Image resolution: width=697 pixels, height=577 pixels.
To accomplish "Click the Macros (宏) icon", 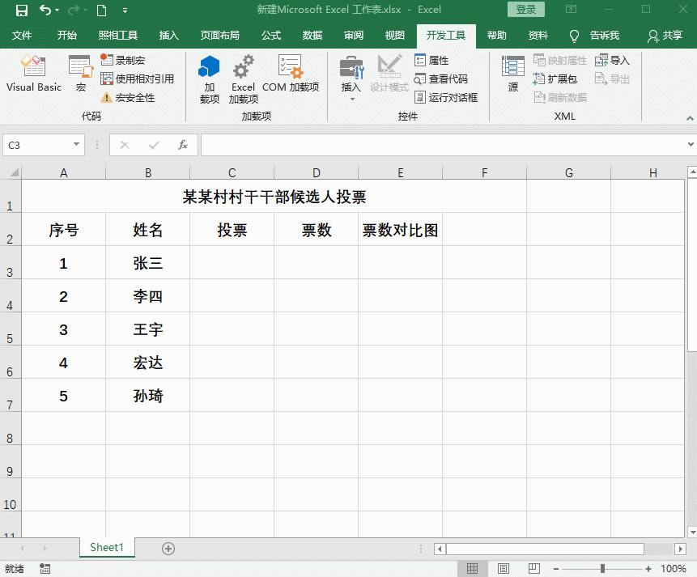I will pyautogui.click(x=80, y=74).
